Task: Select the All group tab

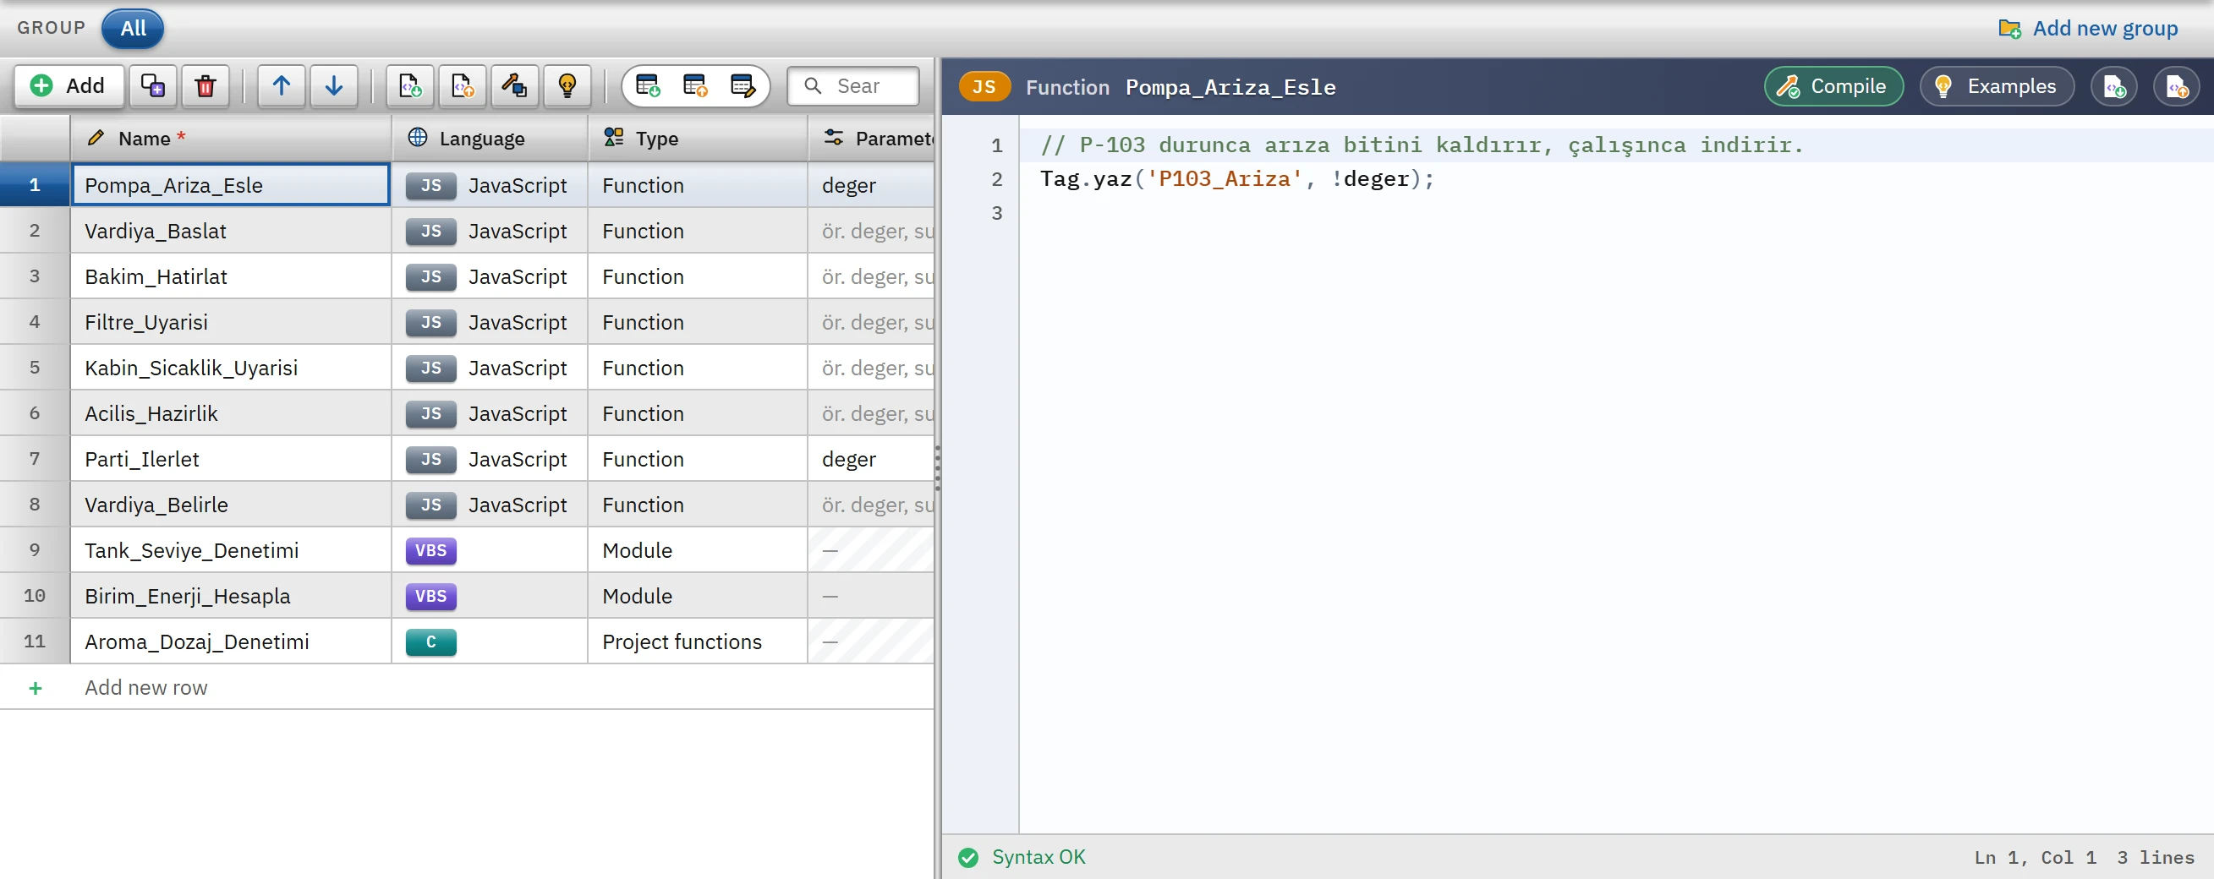Action: [133, 29]
